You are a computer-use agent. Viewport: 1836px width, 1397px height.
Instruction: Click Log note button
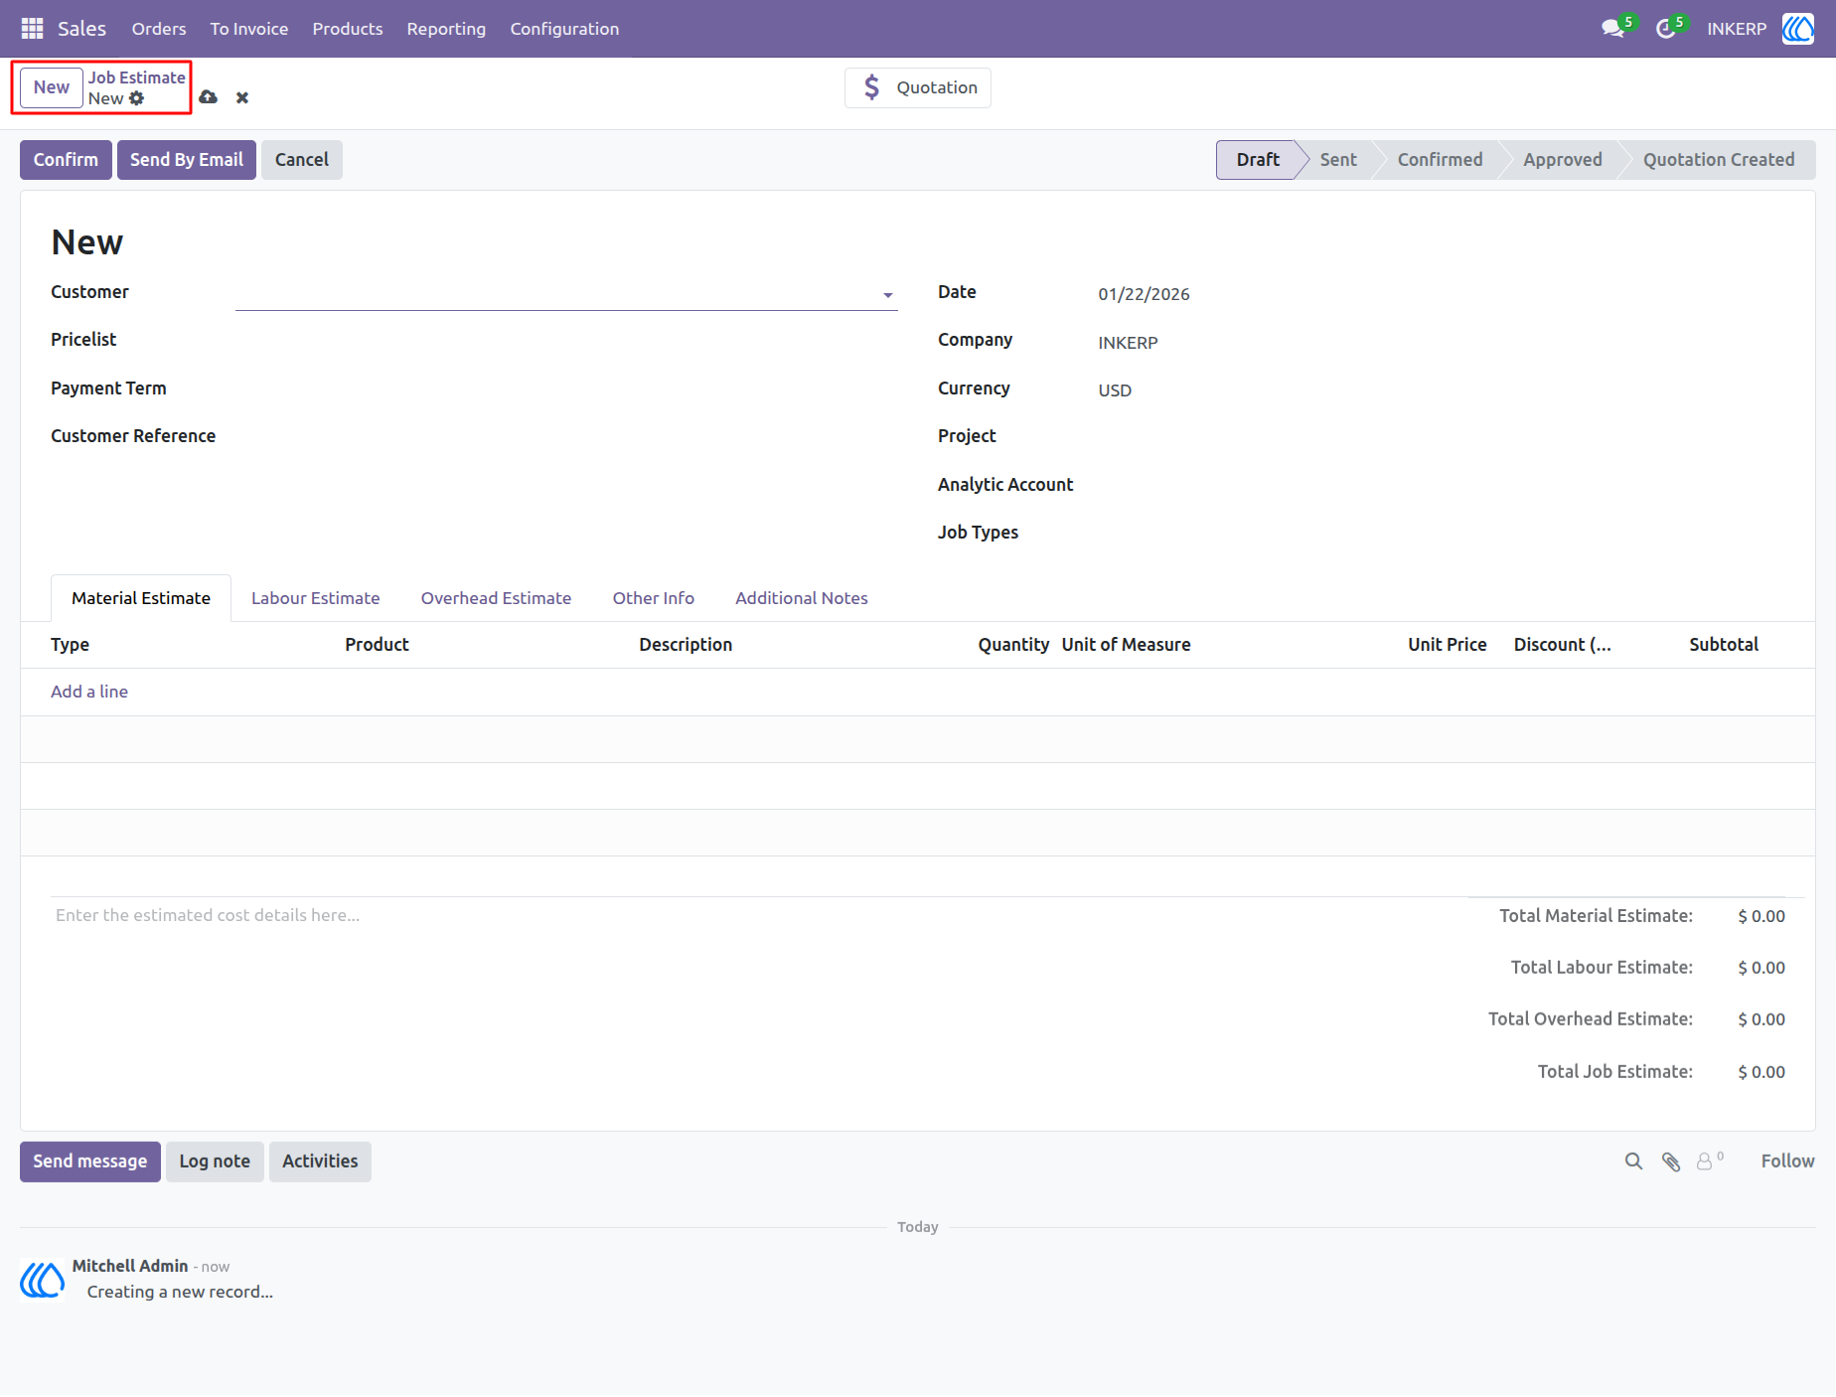tap(215, 1162)
